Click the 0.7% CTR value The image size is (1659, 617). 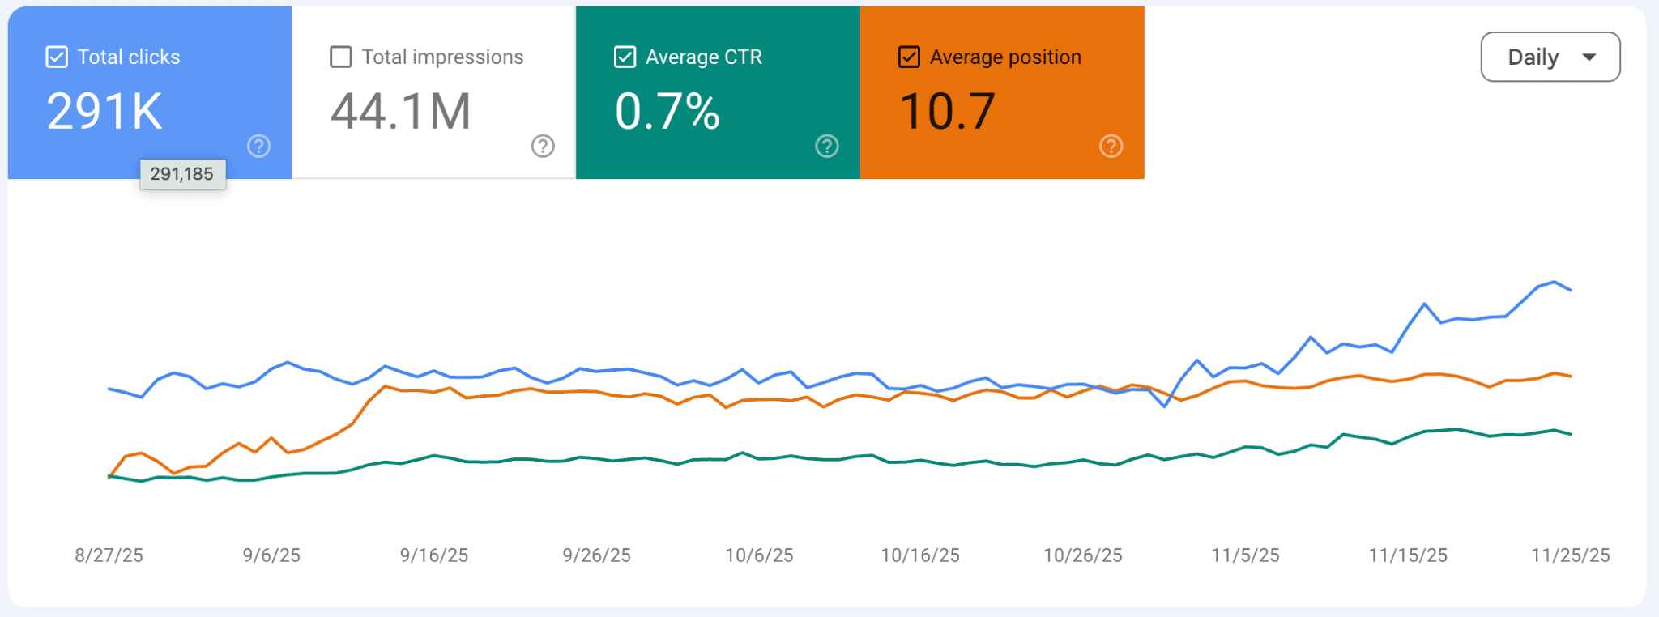point(667,111)
